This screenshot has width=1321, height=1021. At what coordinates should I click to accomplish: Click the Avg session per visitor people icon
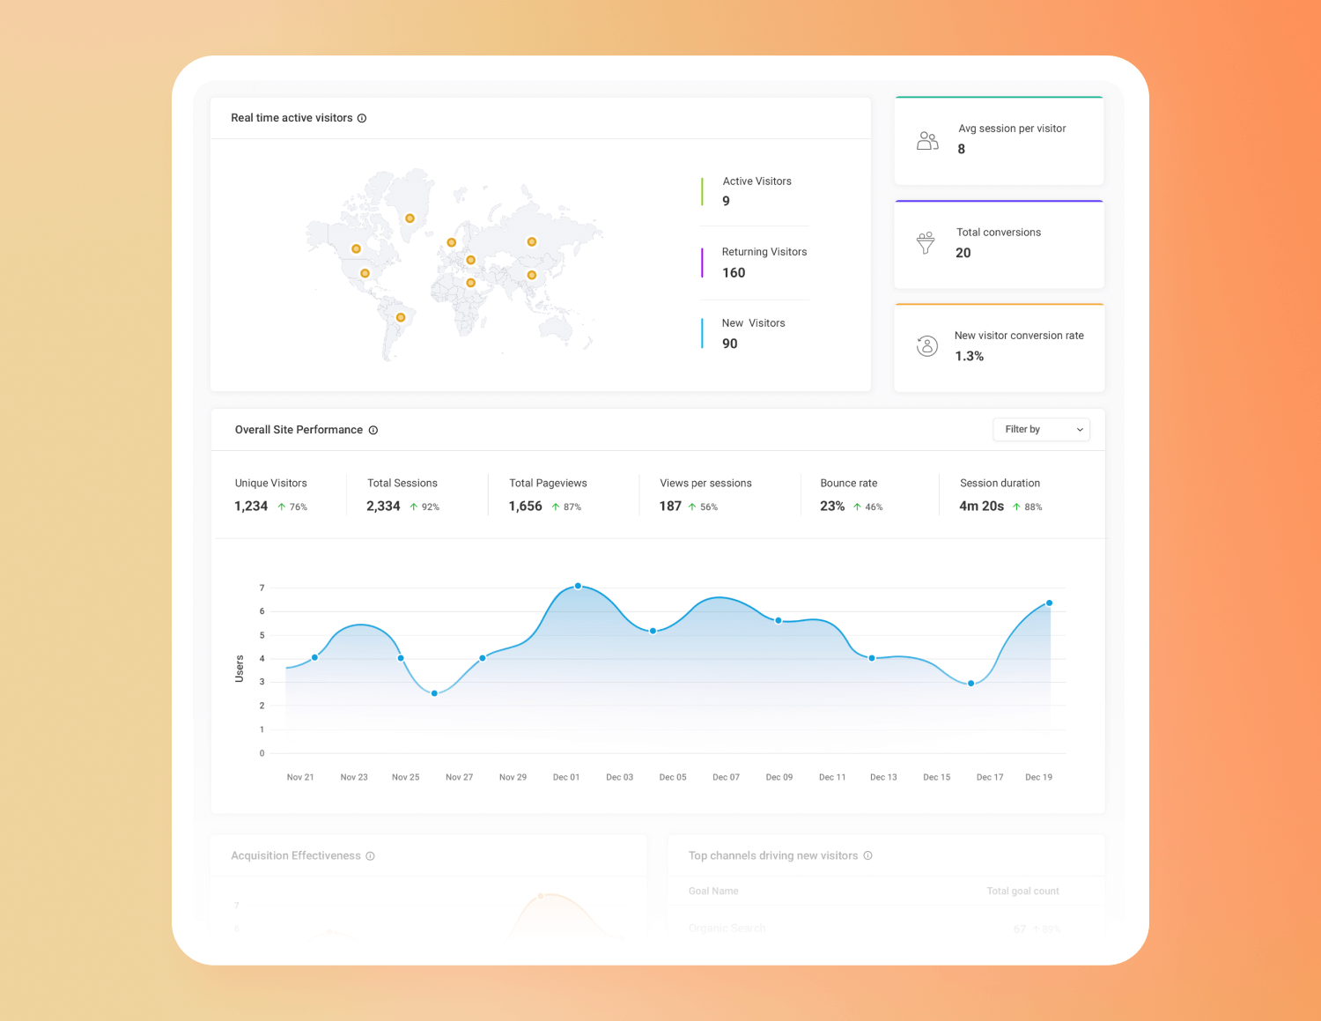(927, 141)
